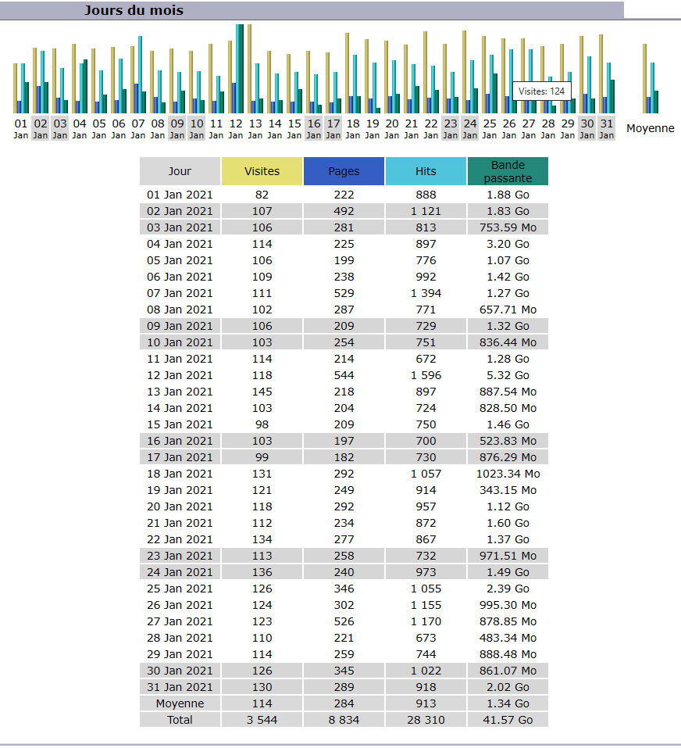Click the visits value 134 for 22 Jan
681x748 pixels.
[x=262, y=539]
